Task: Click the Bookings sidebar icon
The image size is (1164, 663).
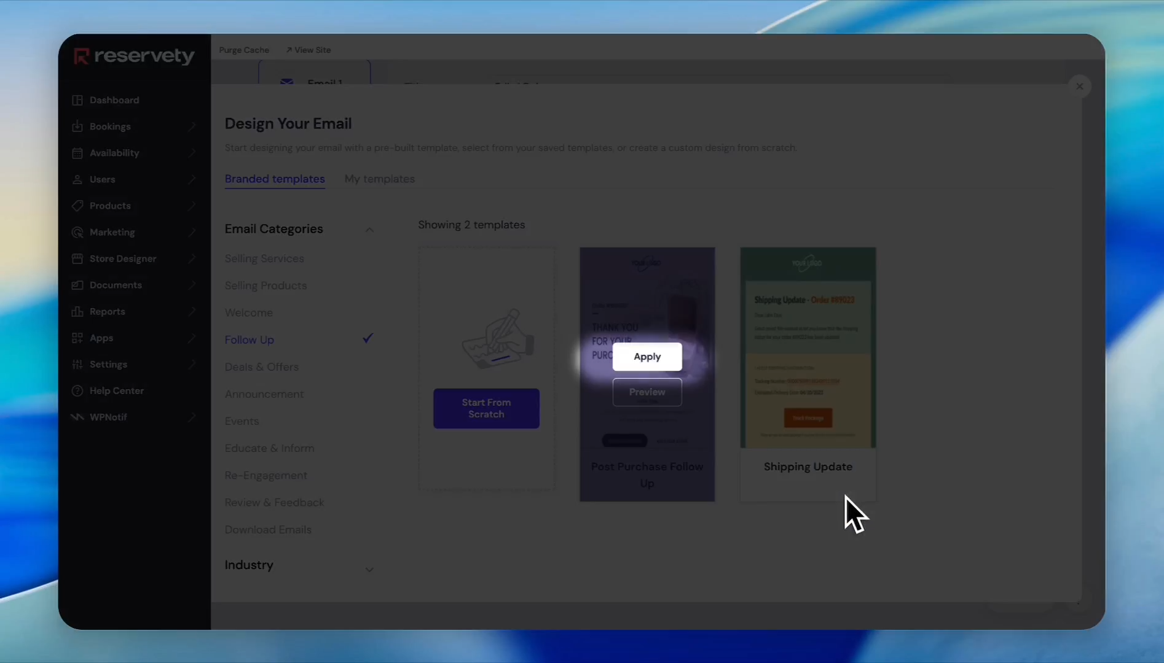Action: coord(77,126)
